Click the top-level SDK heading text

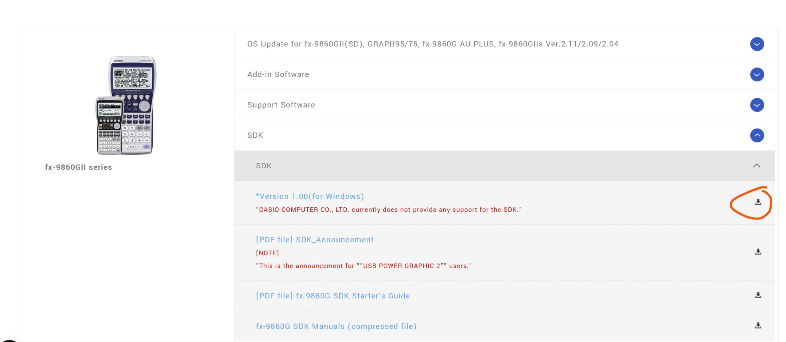point(255,135)
